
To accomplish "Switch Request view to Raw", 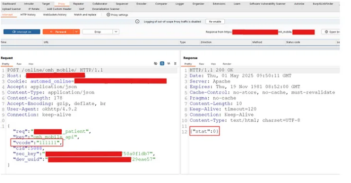I will 19,64.
